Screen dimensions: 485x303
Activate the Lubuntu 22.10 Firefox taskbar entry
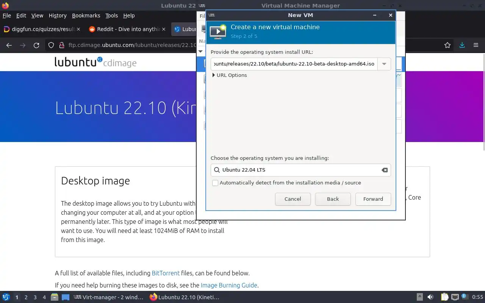coord(185,297)
